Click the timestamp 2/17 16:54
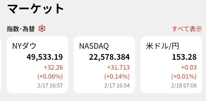The image size is (206, 101). click(117, 85)
